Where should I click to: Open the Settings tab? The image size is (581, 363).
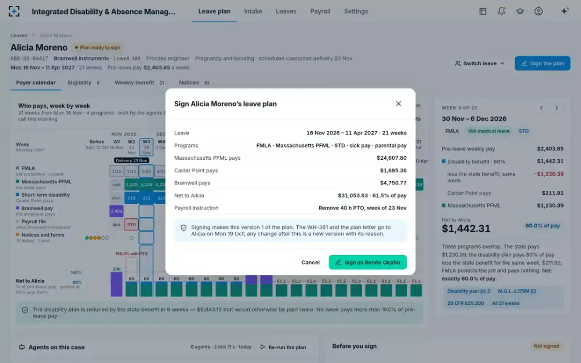tap(356, 11)
